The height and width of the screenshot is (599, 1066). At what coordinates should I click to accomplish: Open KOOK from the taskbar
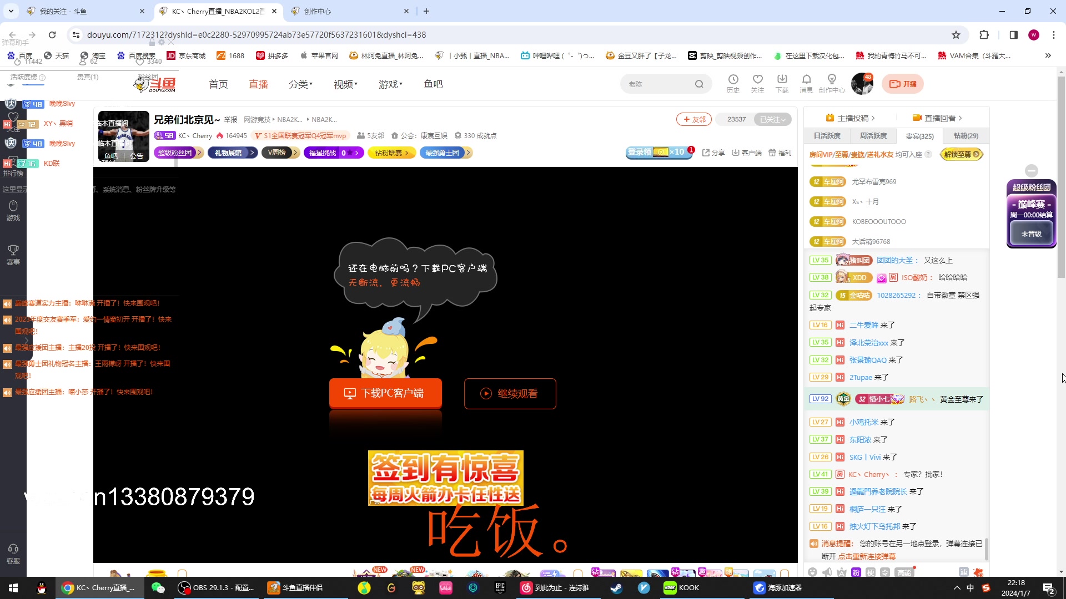point(682,588)
